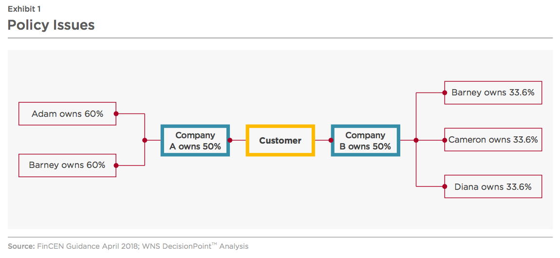
Task: Click the Adam owns 60% box
Action: tap(67, 114)
